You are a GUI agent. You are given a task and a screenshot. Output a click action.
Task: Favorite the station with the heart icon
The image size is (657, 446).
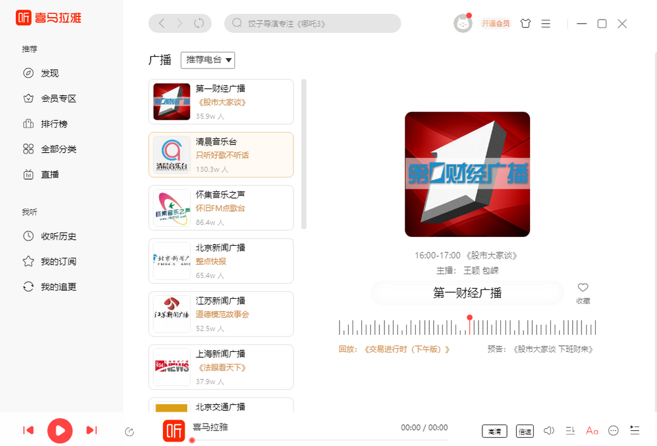(583, 288)
